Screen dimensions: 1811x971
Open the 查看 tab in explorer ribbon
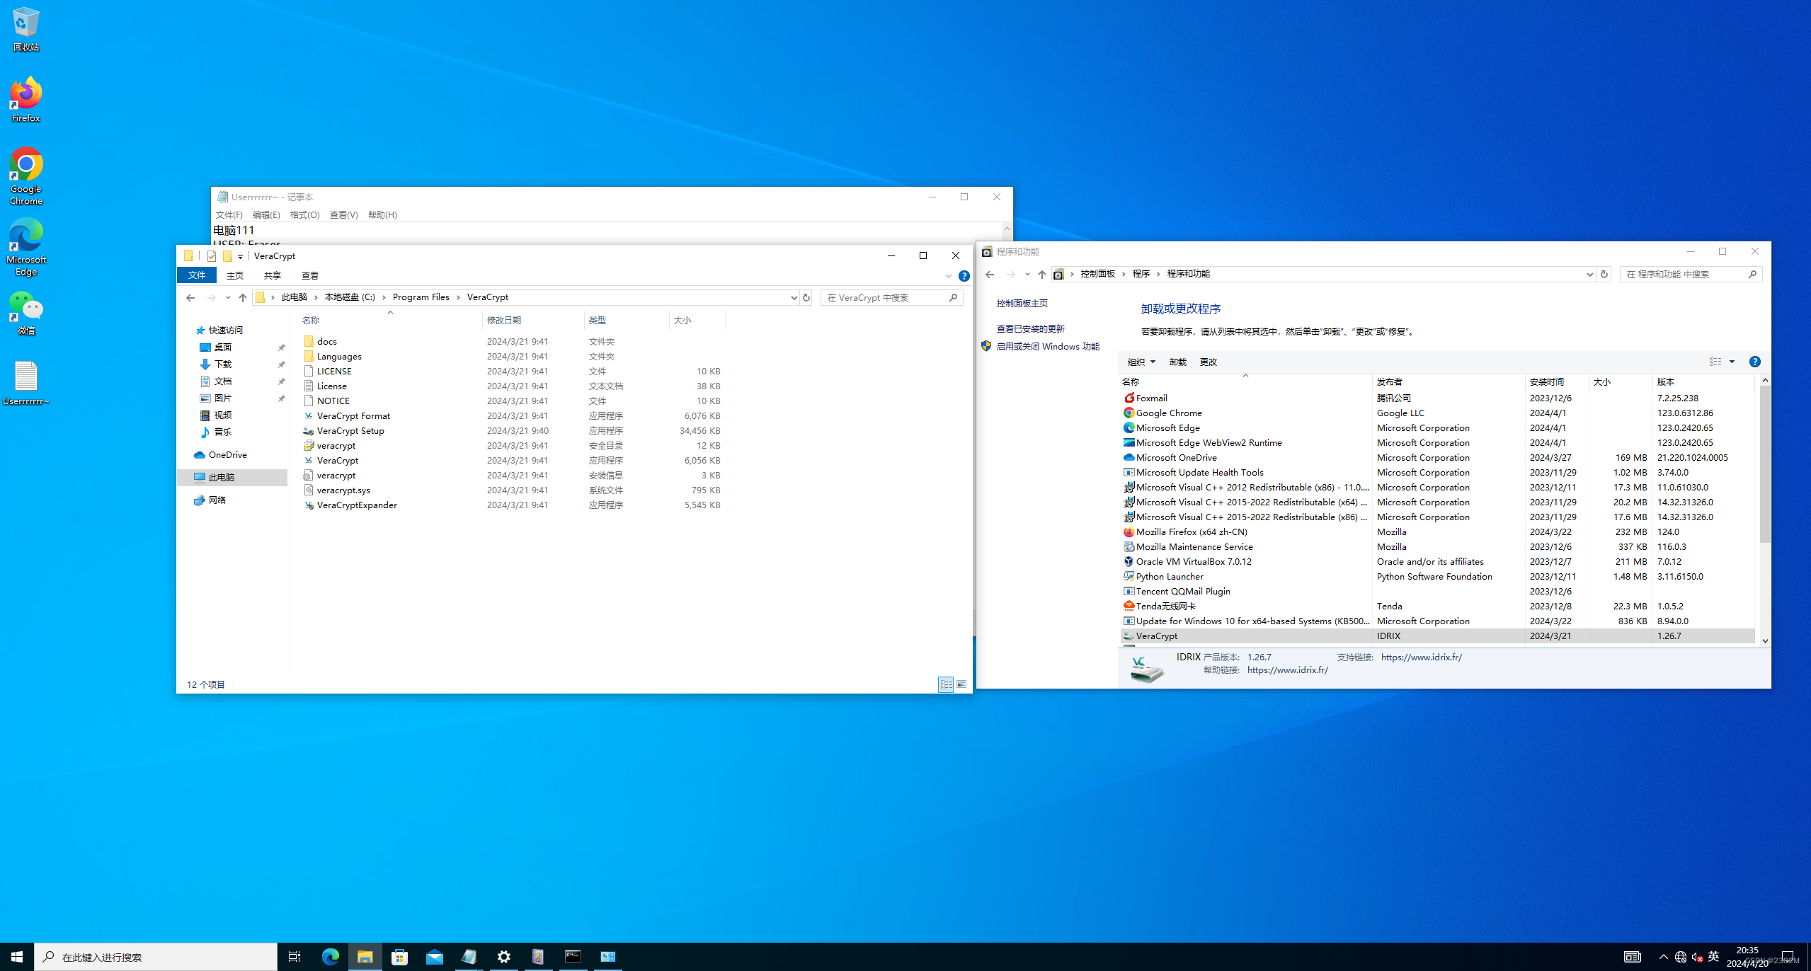click(310, 275)
